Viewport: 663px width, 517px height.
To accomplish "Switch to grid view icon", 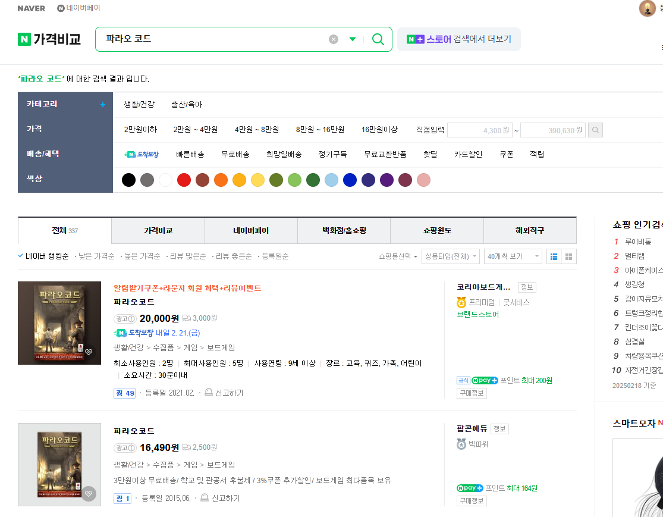I will (x=568, y=256).
